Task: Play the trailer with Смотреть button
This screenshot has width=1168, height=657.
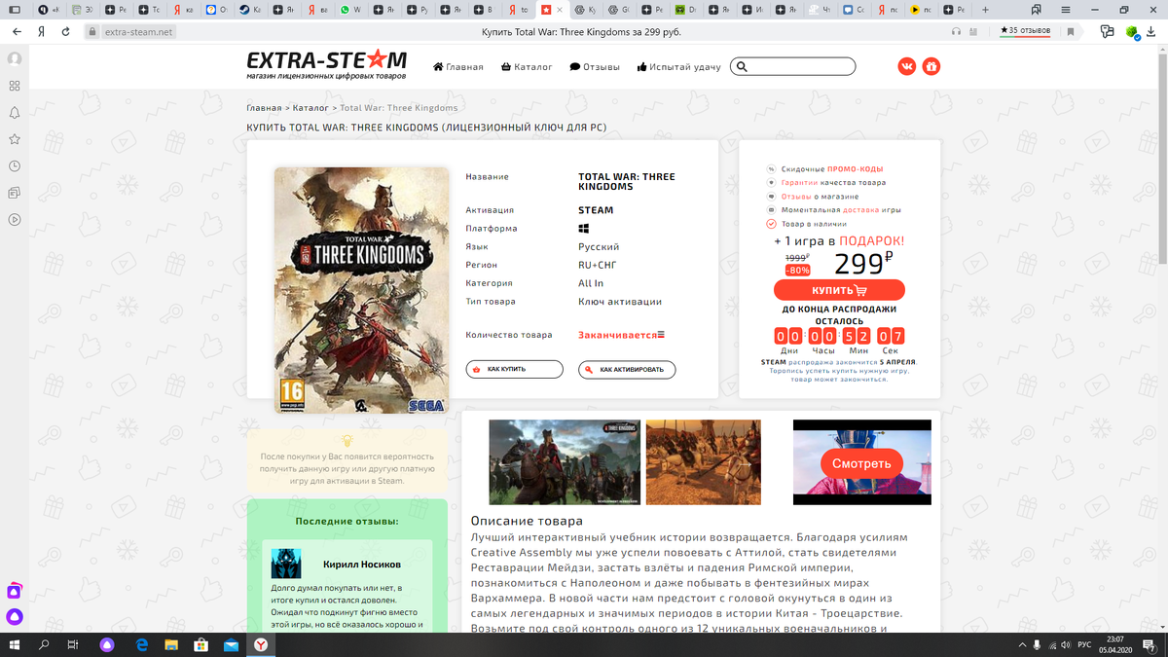Action: pyautogui.click(x=861, y=463)
